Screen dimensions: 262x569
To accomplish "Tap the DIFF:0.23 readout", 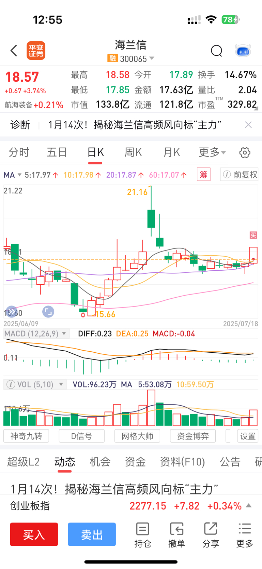I will [95, 334].
